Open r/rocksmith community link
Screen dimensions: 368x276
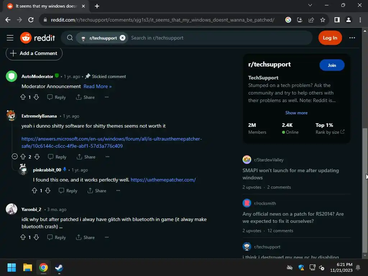tap(265, 203)
